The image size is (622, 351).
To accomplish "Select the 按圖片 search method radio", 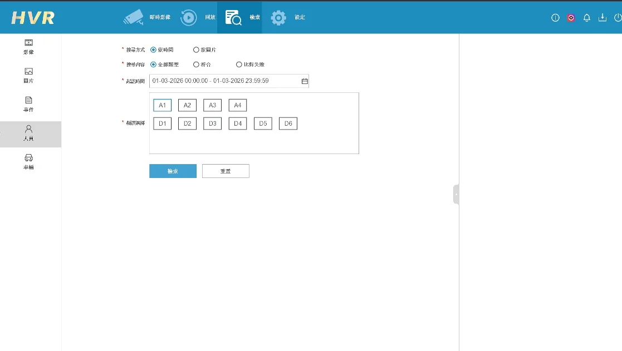I will pyautogui.click(x=196, y=50).
